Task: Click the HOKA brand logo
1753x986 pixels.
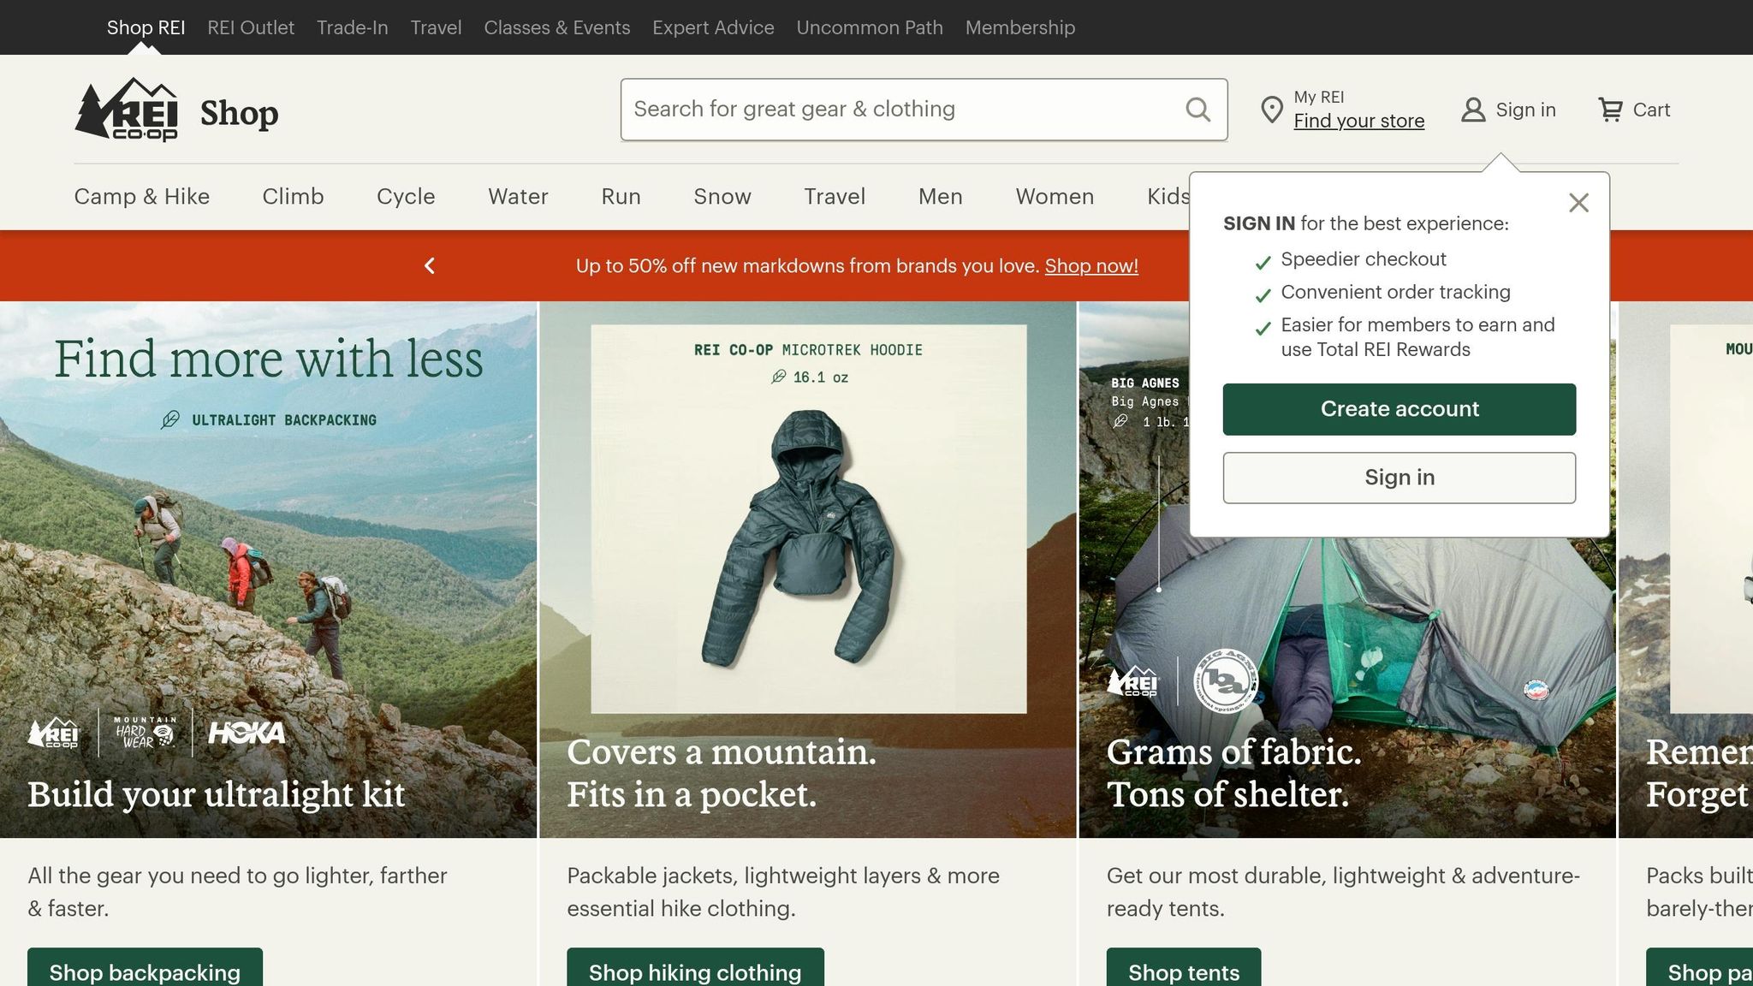Action: coord(247,733)
